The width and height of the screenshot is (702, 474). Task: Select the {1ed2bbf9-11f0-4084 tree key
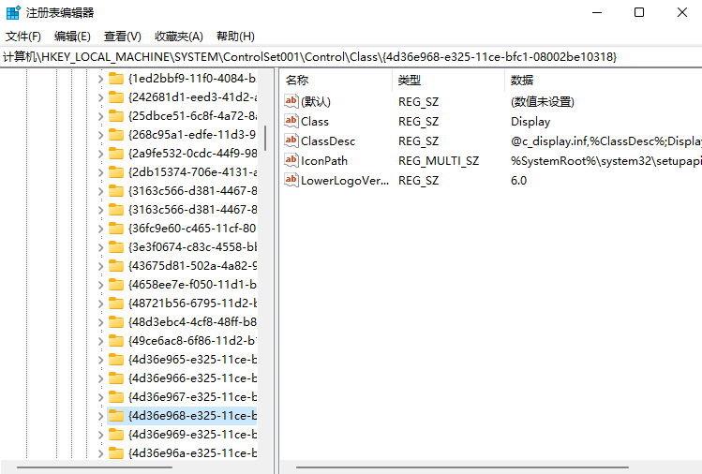(192, 79)
